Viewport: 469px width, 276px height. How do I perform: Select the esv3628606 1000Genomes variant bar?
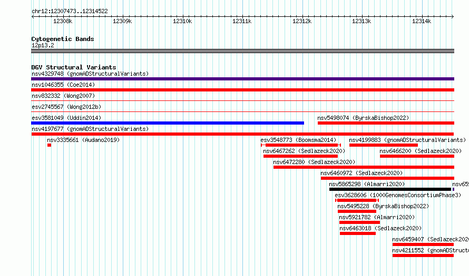click(x=357, y=200)
